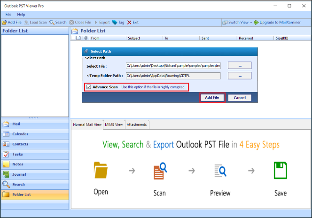This screenshot has height=218, width=312.
Task: Click the Switch View icon
Action: pyautogui.click(x=225, y=23)
